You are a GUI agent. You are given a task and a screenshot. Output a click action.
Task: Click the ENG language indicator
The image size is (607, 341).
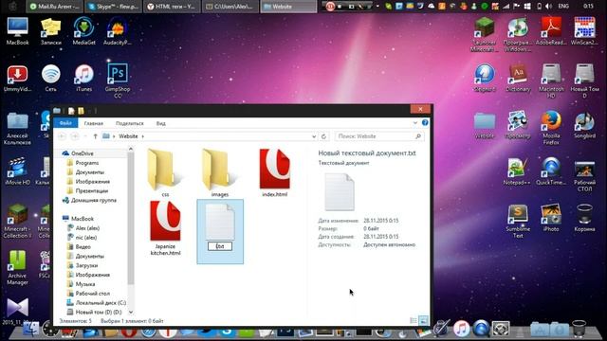(563, 7)
